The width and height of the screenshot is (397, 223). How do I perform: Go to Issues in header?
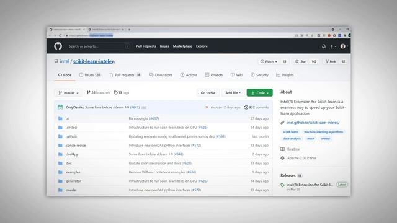[x=164, y=46]
